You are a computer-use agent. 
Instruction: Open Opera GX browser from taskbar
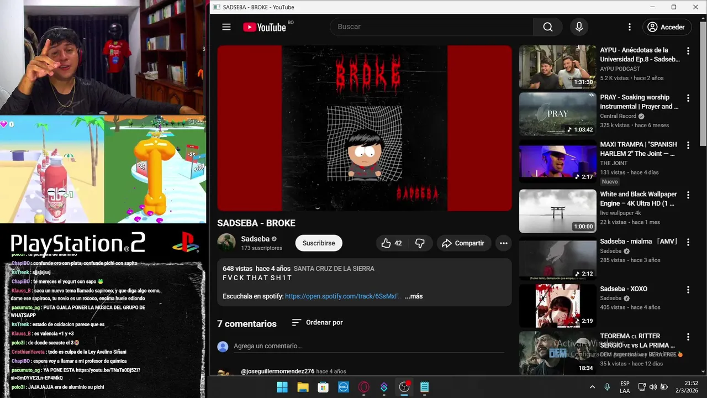coord(363,387)
